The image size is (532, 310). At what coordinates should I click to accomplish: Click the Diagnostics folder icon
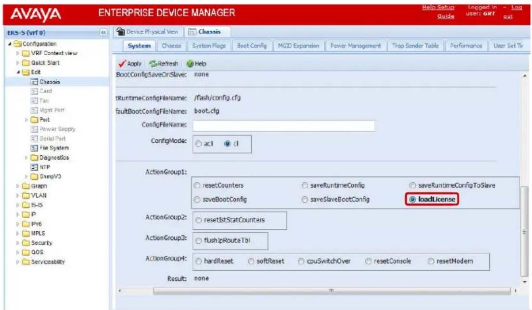(x=34, y=158)
